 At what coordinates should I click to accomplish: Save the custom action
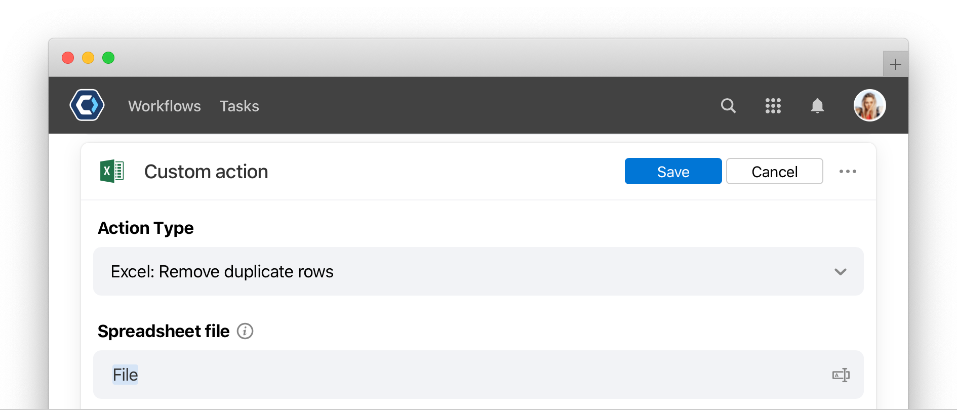click(673, 171)
